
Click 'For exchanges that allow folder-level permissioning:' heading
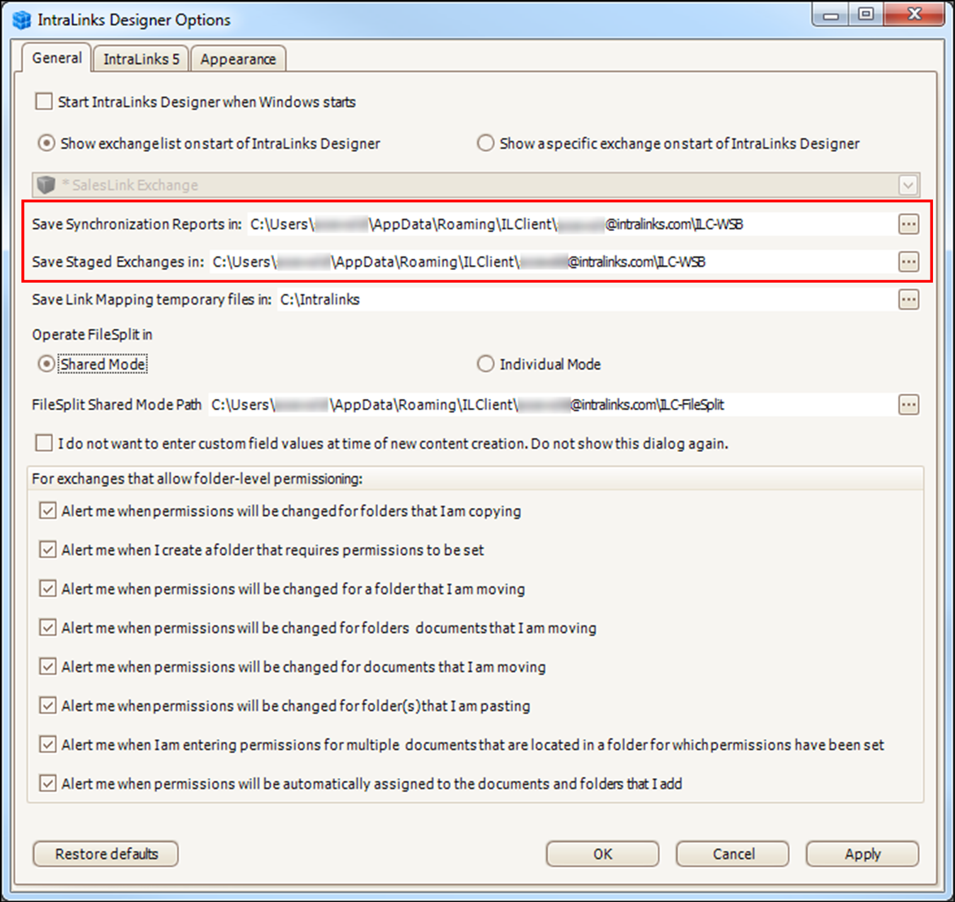[x=197, y=479]
